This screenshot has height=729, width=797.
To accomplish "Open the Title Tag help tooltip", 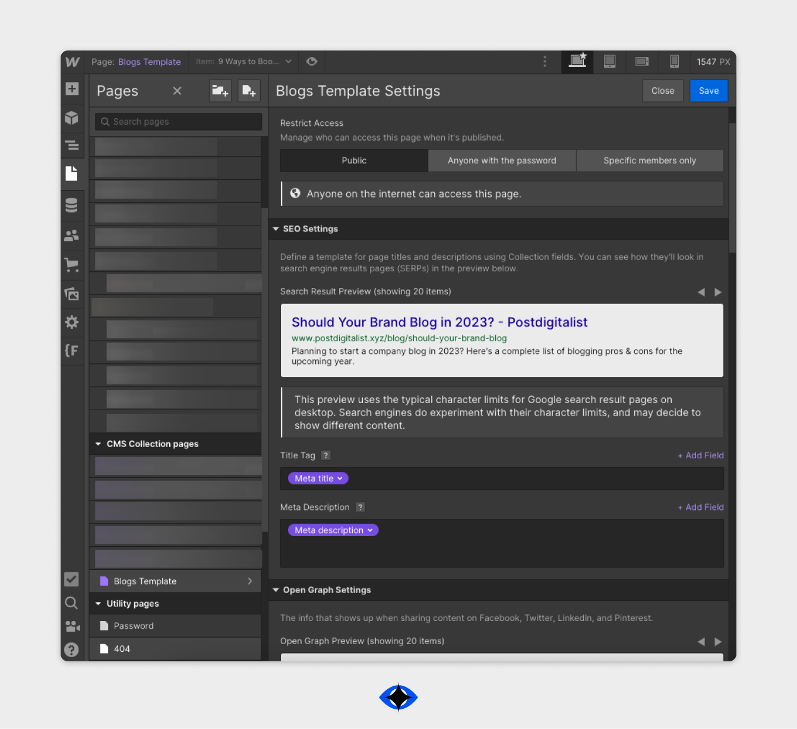I will pos(325,455).
